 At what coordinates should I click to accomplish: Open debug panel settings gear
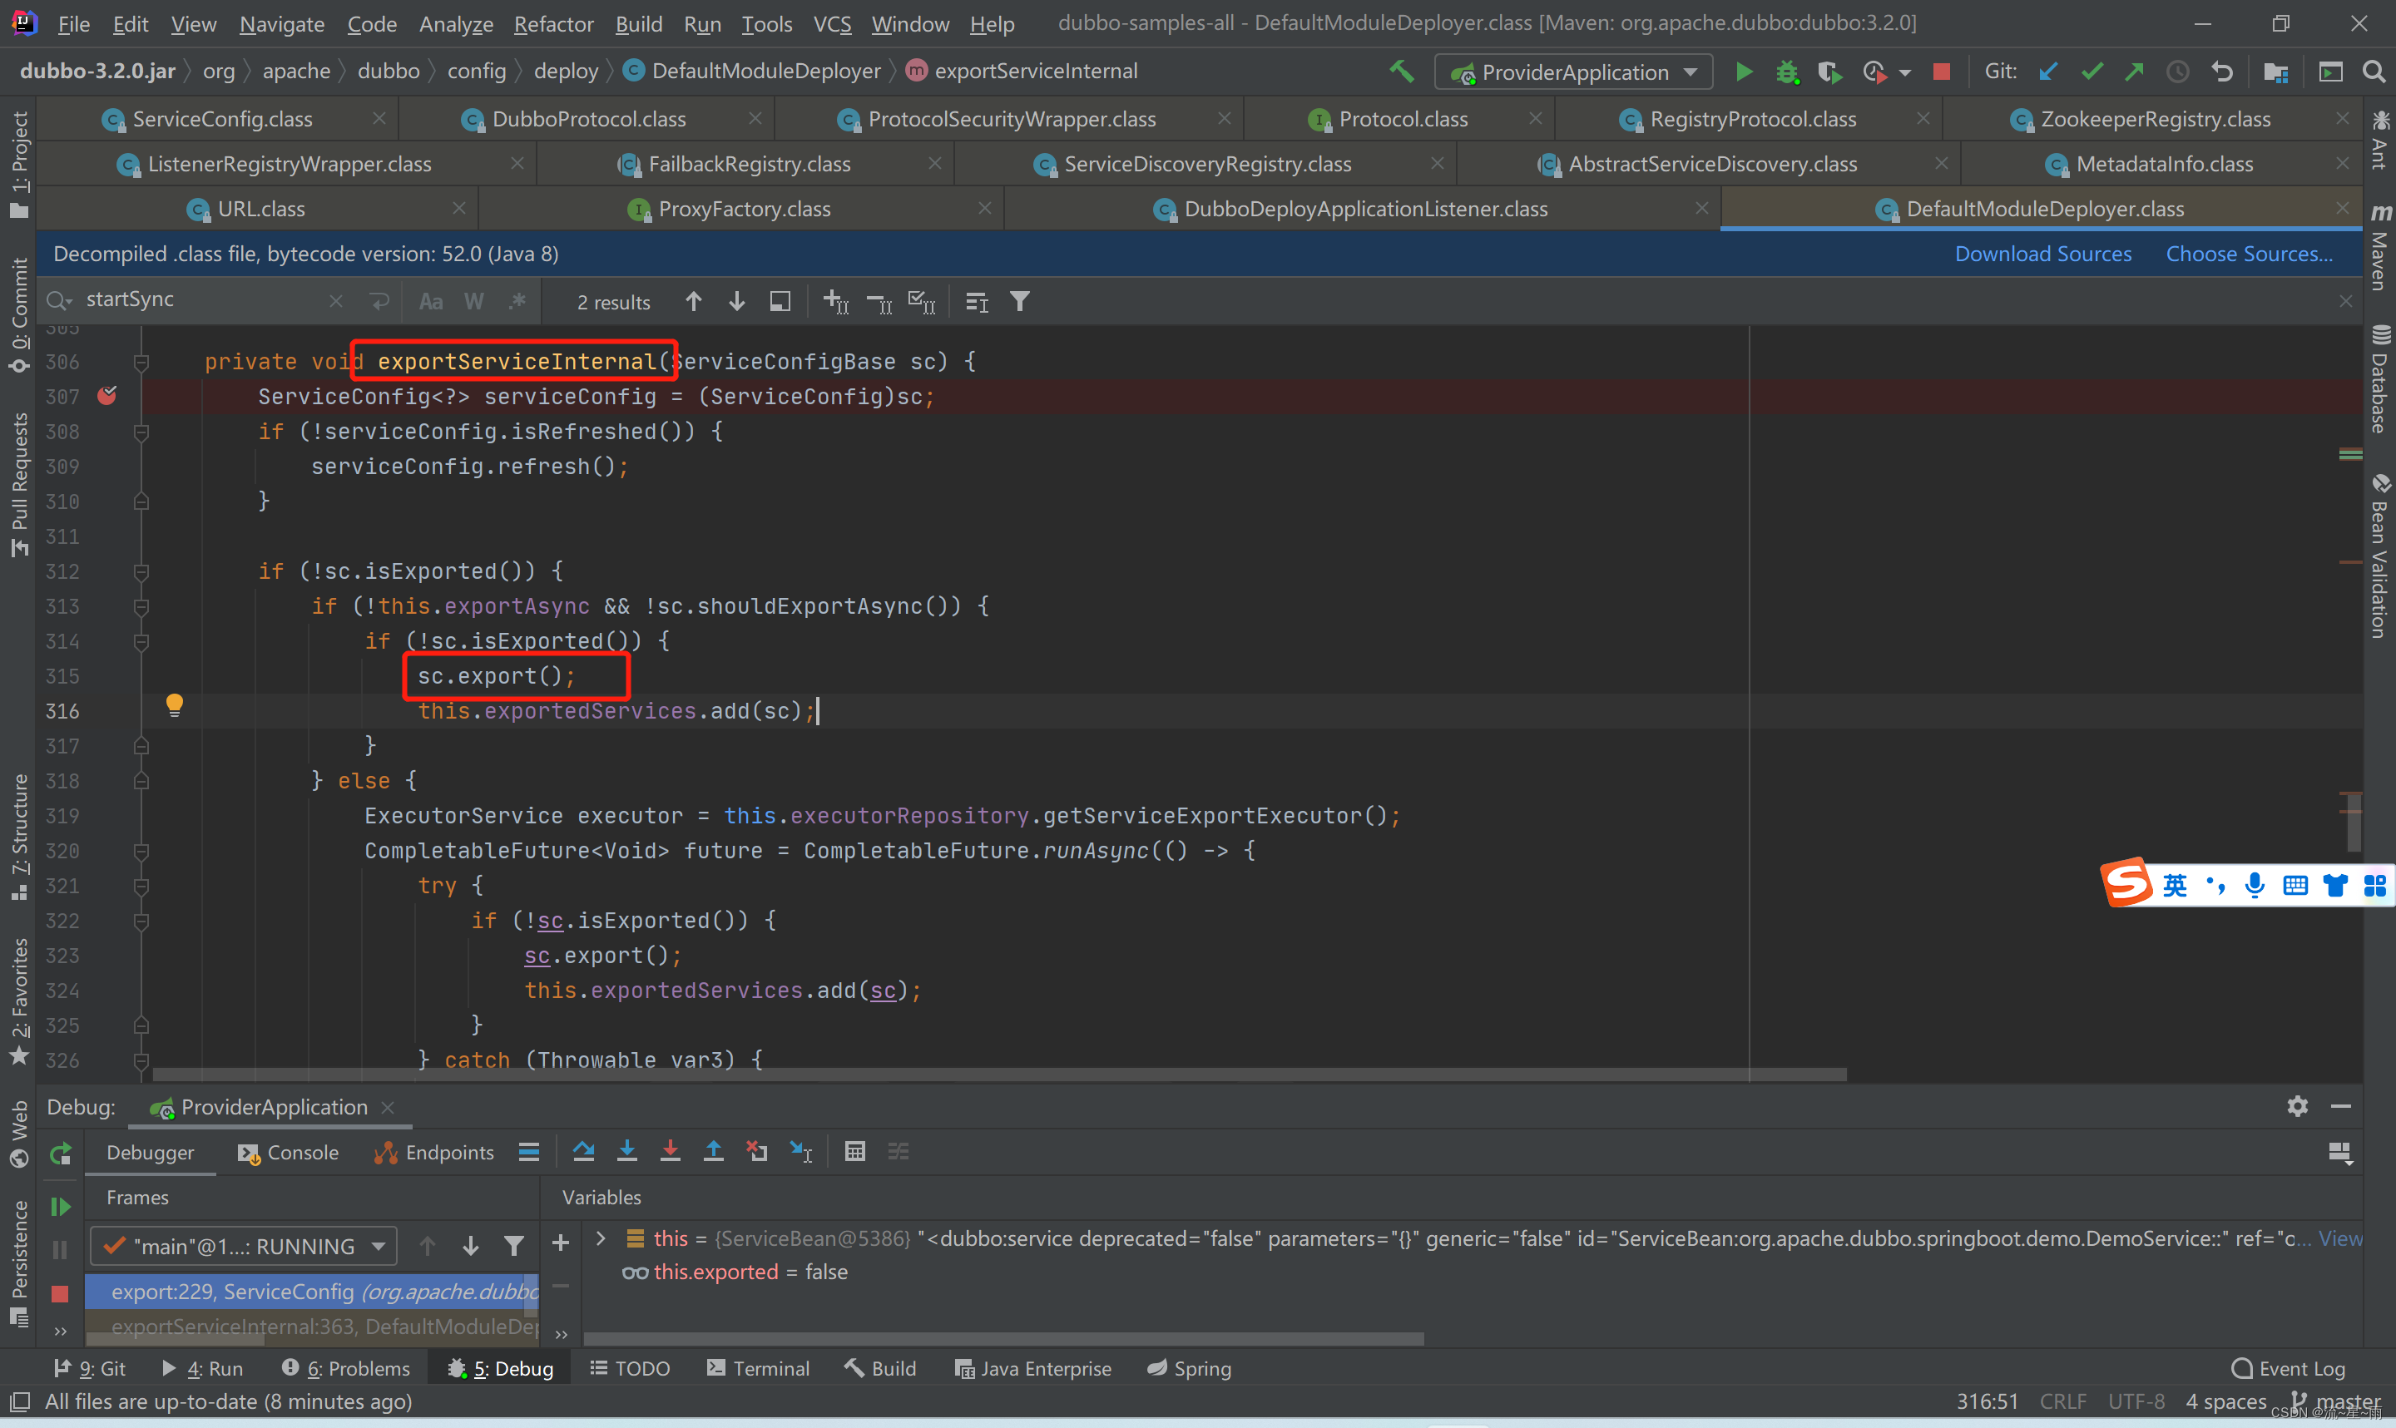click(x=2298, y=1105)
